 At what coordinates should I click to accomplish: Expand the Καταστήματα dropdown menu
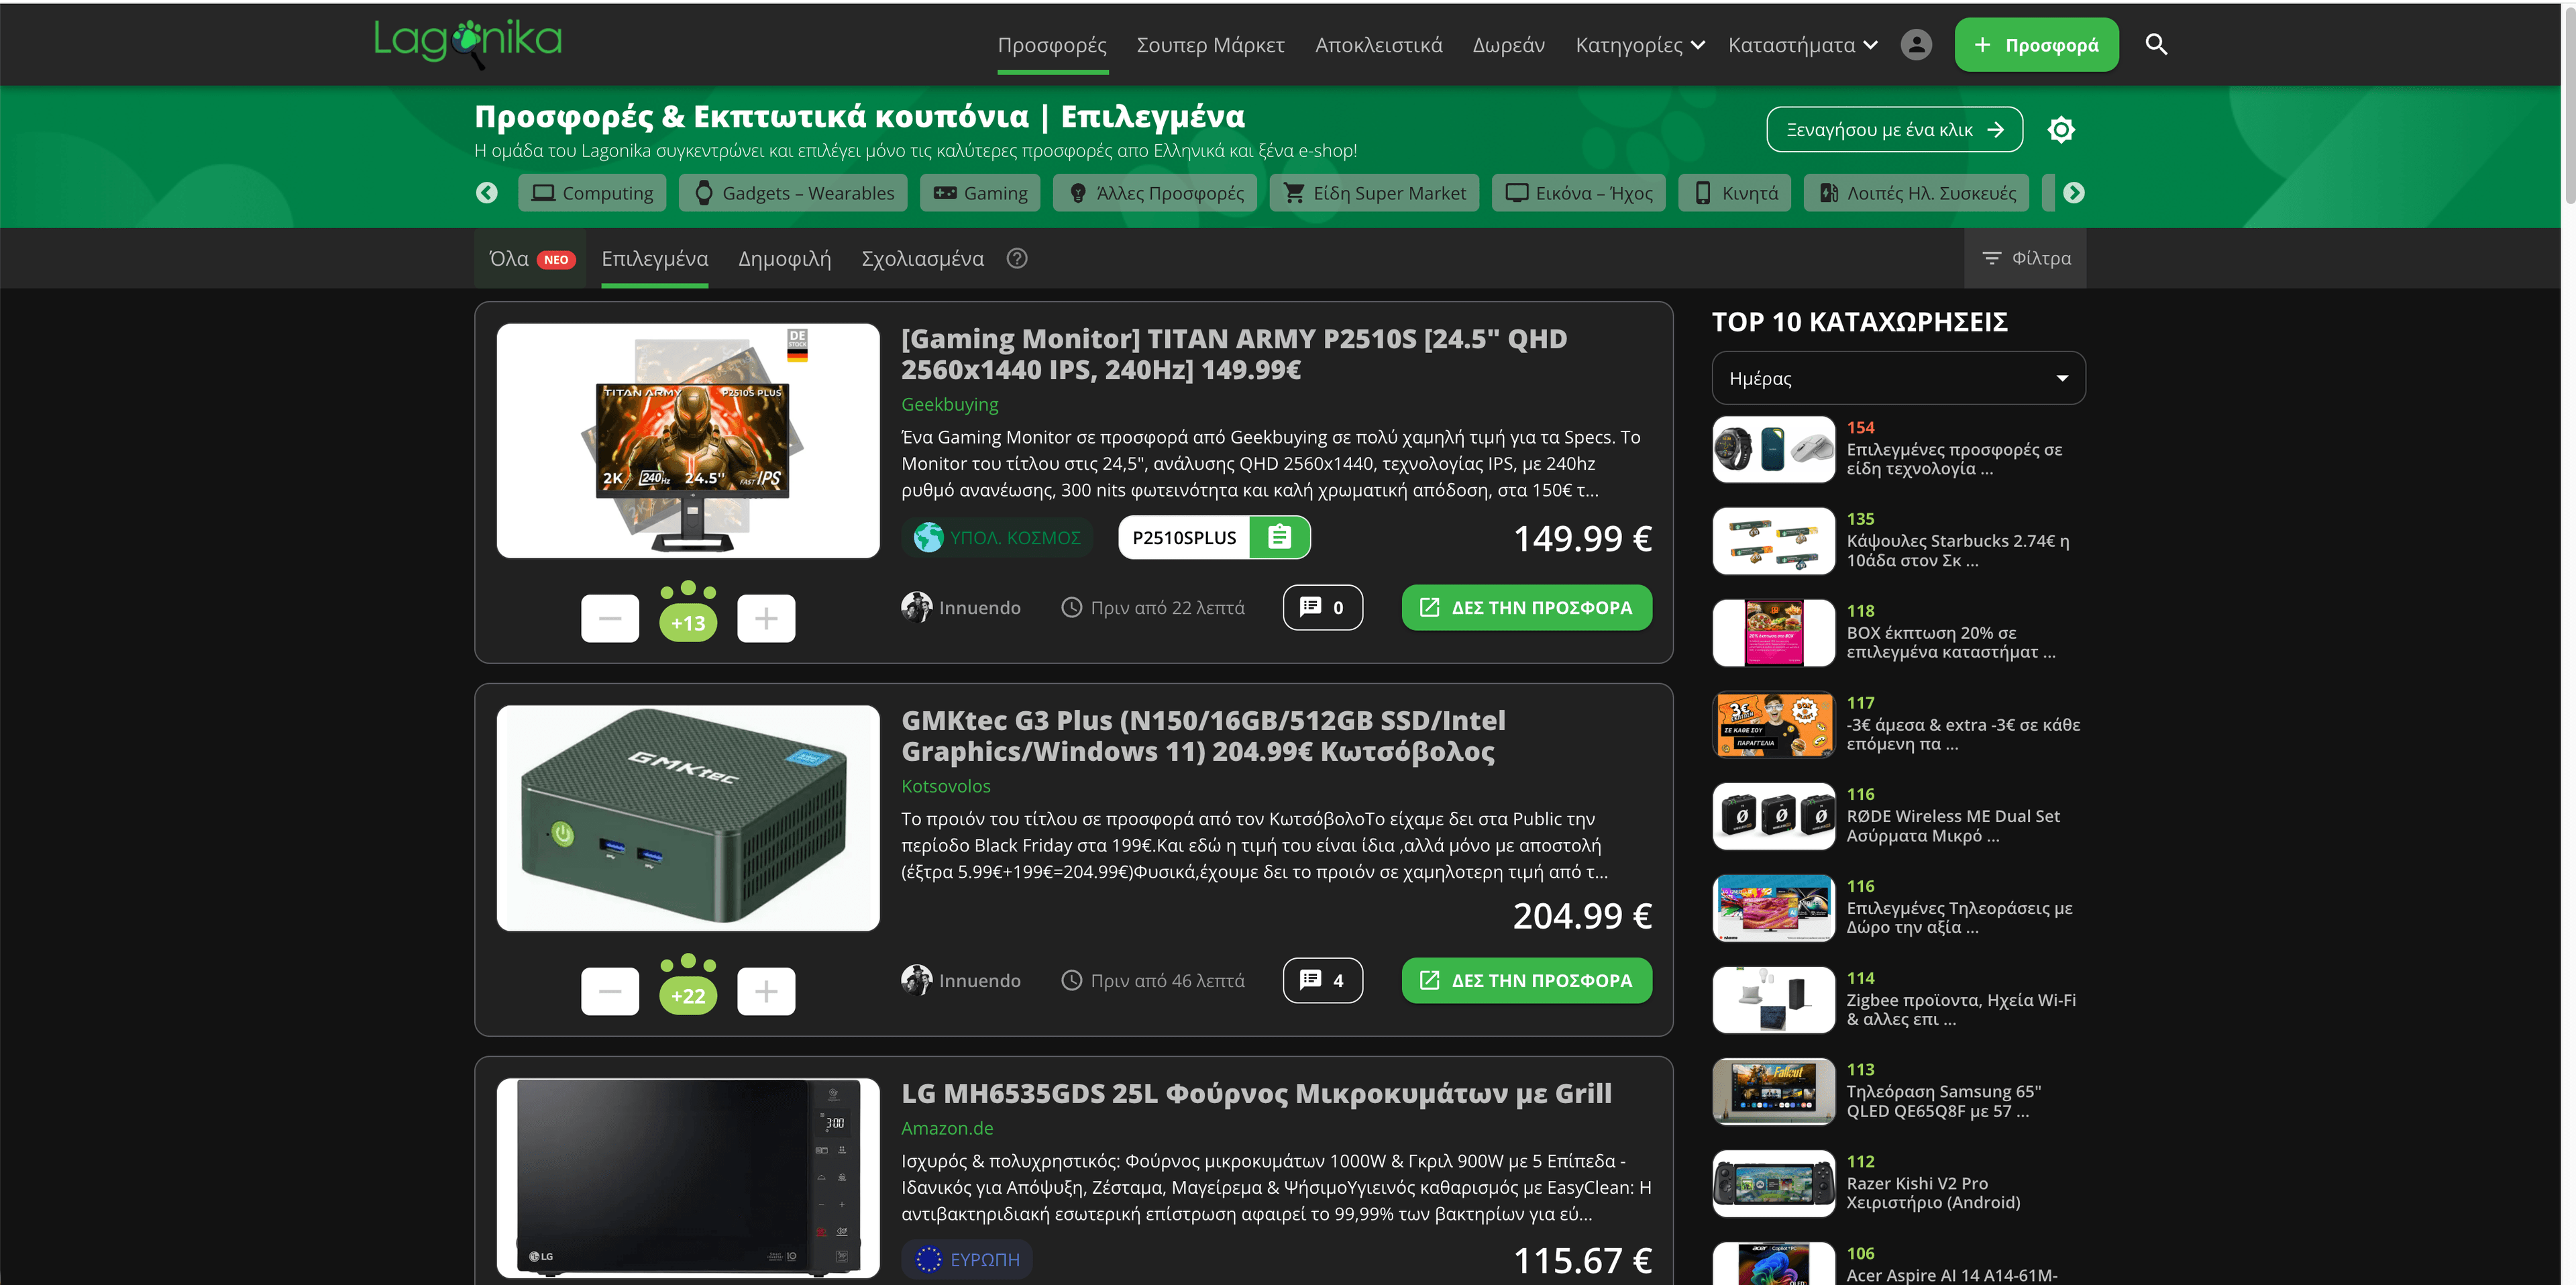coord(1802,45)
